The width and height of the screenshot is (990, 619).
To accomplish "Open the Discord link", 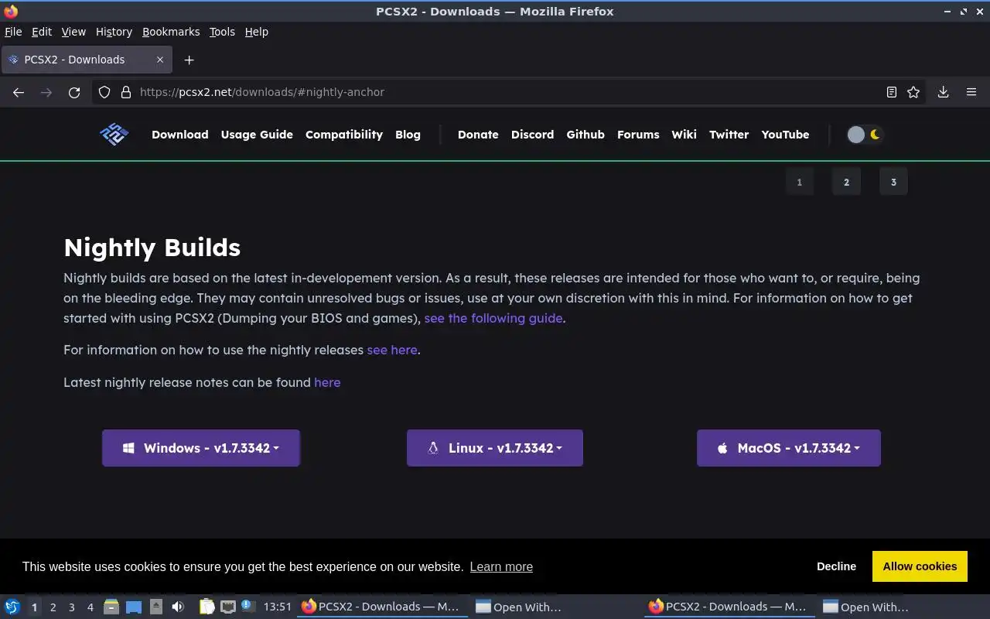I will click(x=532, y=135).
